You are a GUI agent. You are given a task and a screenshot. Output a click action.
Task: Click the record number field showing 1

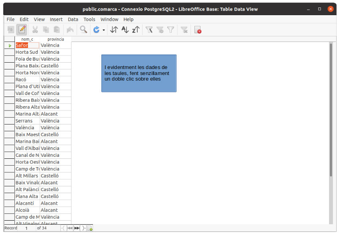coord(26,228)
